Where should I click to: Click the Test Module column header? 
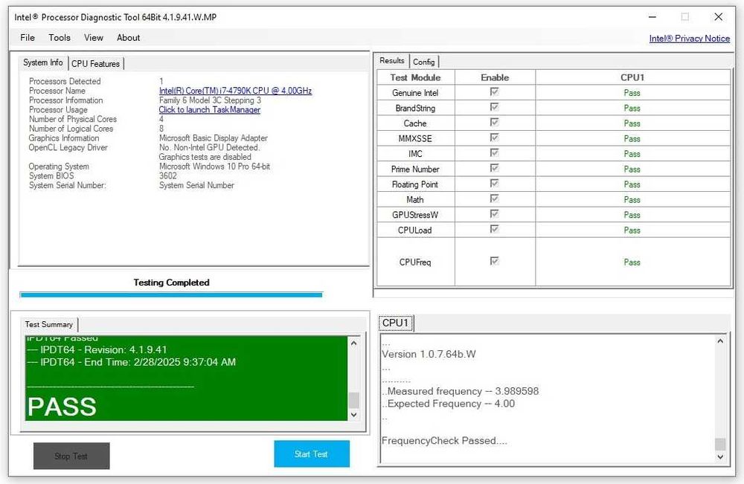point(416,77)
